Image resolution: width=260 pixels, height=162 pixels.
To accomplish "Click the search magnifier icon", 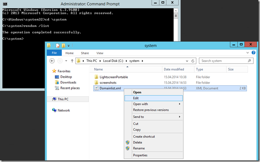I will (x=250, y=61).
